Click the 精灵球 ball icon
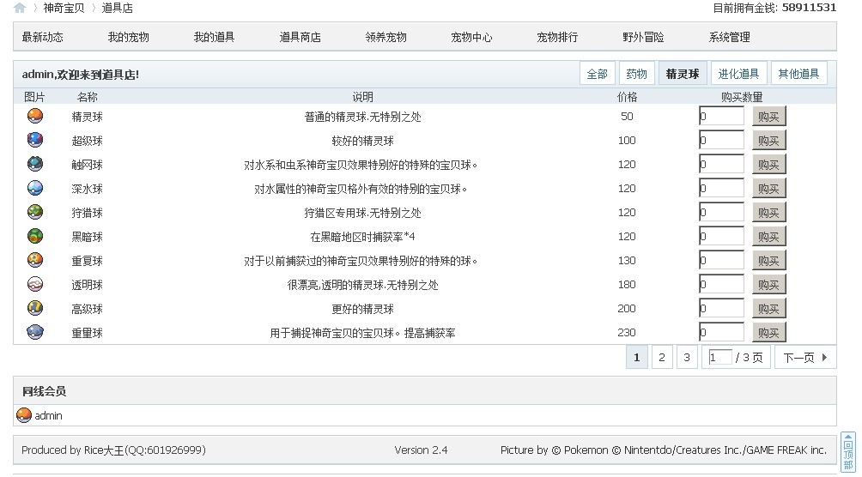This screenshot has width=862, height=477. coord(35,116)
